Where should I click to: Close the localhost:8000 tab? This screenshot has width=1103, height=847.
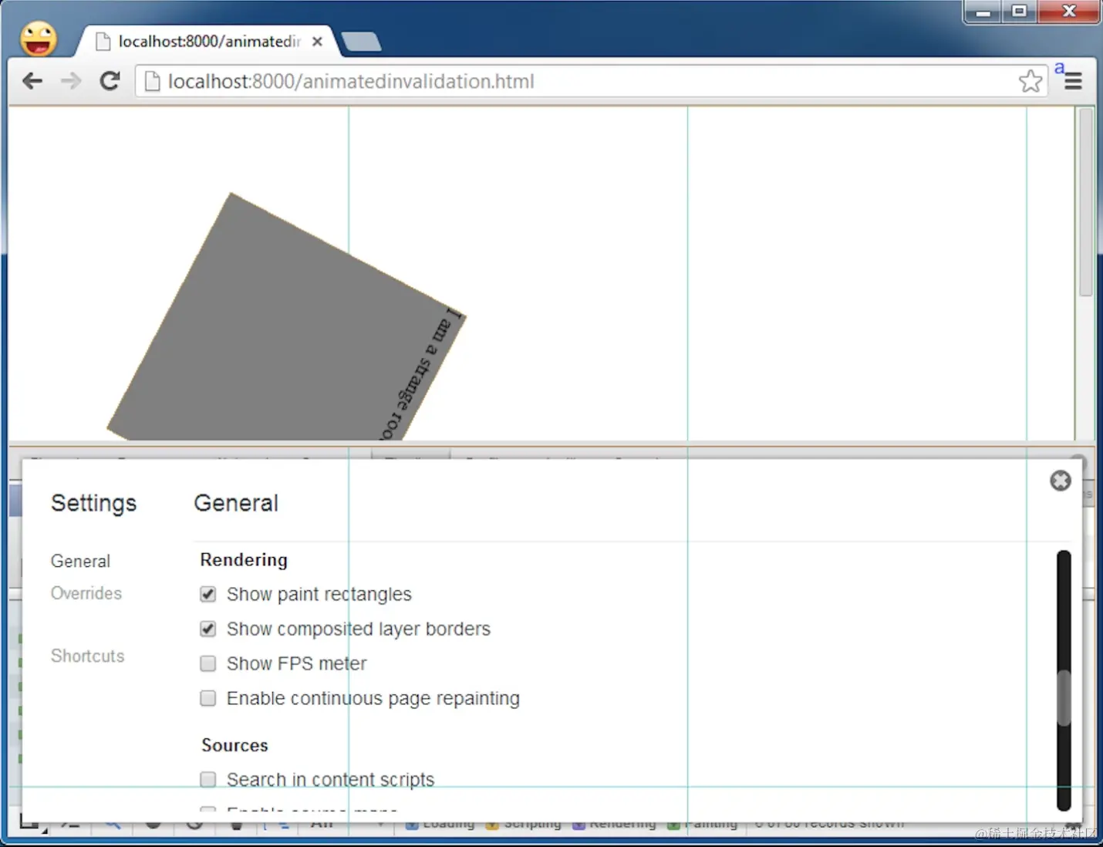point(317,42)
